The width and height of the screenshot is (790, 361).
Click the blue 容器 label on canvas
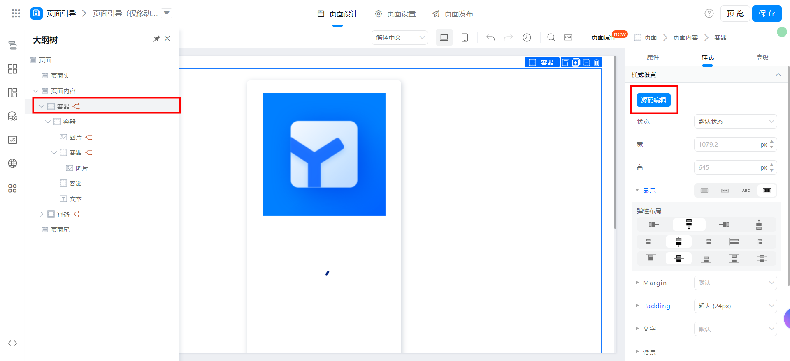(x=542, y=62)
